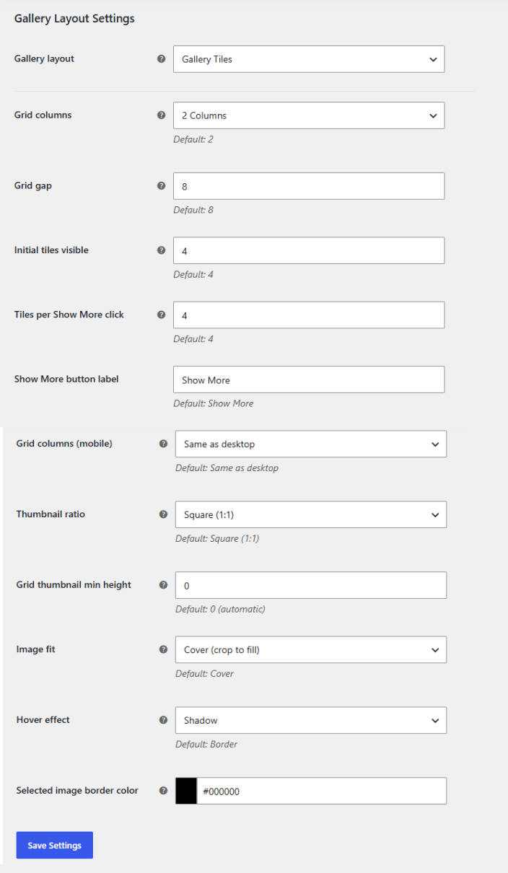
Task: Open the Gallery layout dropdown
Action: [309, 59]
